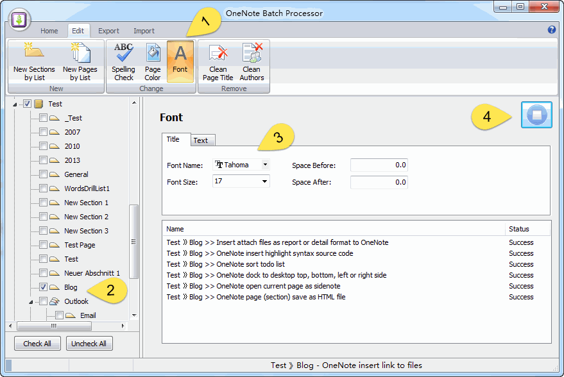Select the dock to desktop row
This screenshot has height=377, width=564.
(356, 275)
